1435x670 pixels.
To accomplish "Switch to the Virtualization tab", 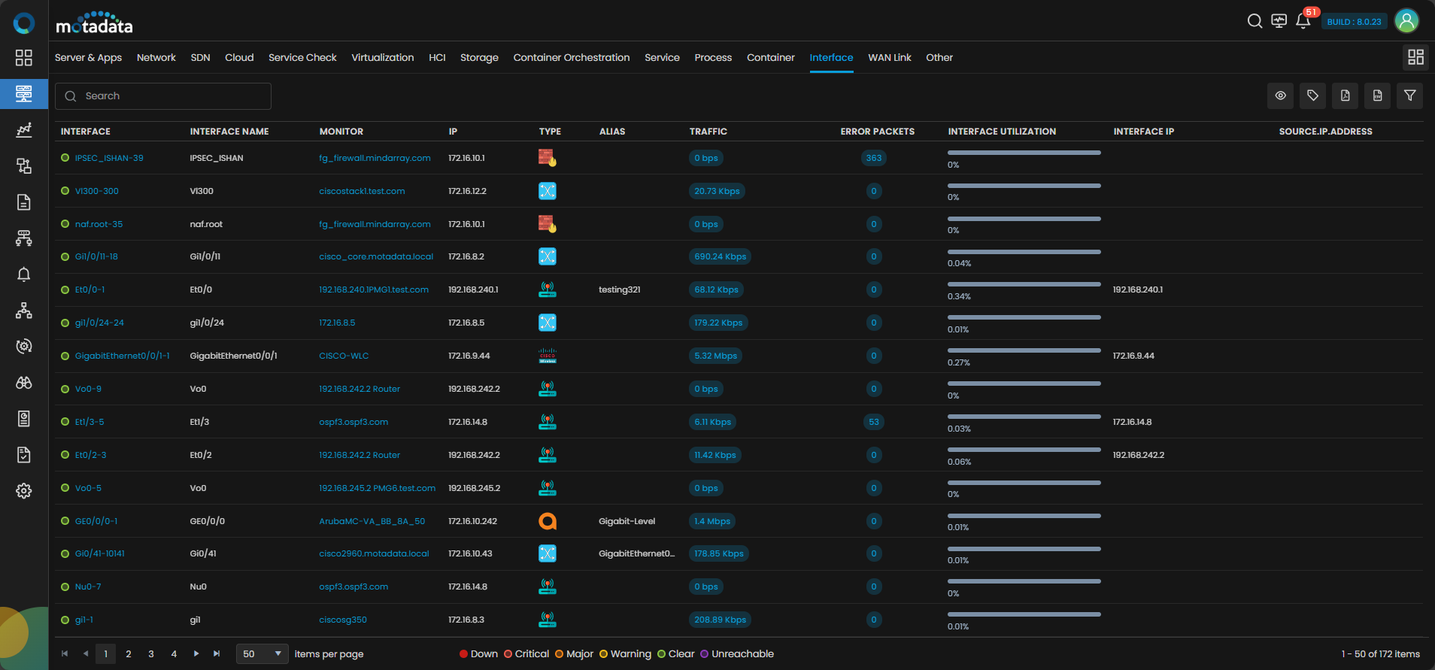I will [383, 57].
